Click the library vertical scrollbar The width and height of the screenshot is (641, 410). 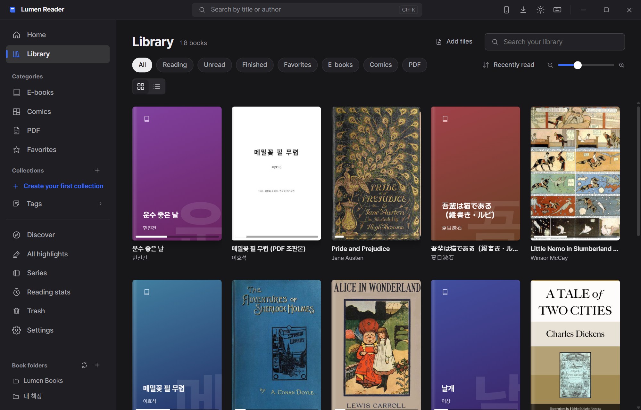638,171
